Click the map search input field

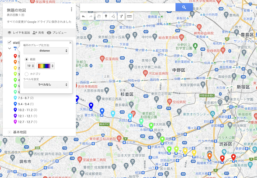(127, 7)
